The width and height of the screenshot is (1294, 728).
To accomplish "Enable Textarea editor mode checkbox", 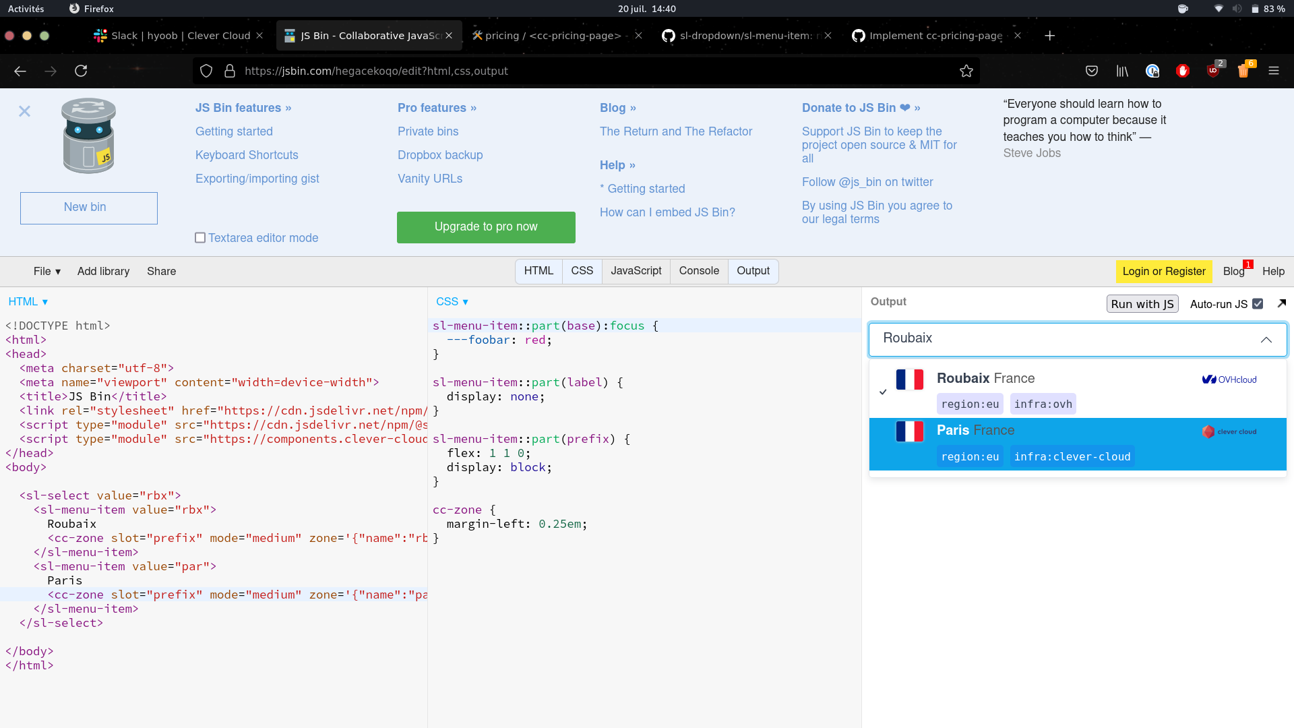I will point(200,238).
